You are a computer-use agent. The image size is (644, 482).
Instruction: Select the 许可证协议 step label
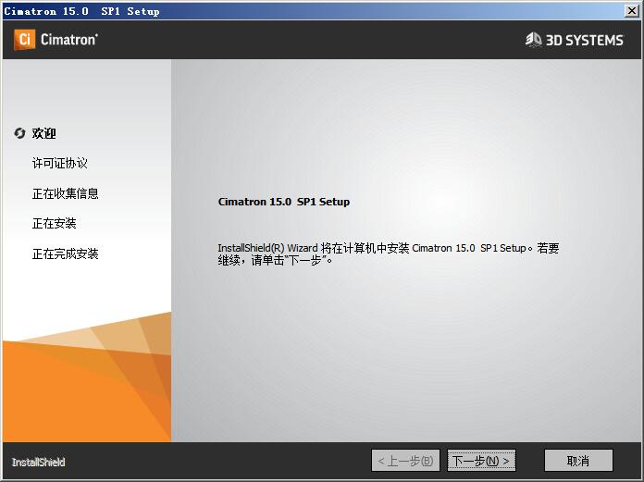(x=60, y=163)
